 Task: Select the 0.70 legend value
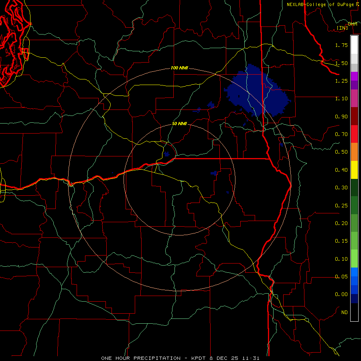[341, 134]
